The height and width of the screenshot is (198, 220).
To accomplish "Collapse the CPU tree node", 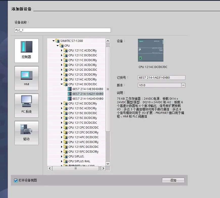I will (x=58, y=46).
